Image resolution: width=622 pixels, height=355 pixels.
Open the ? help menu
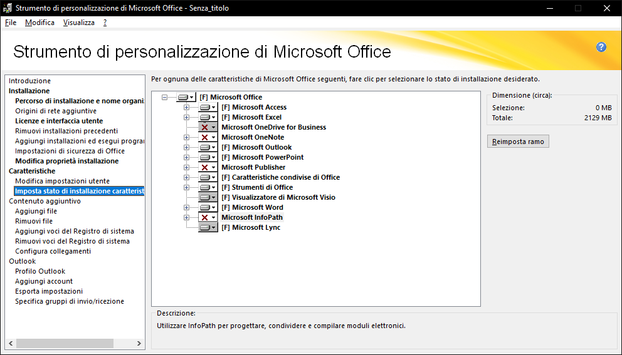click(x=105, y=23)
